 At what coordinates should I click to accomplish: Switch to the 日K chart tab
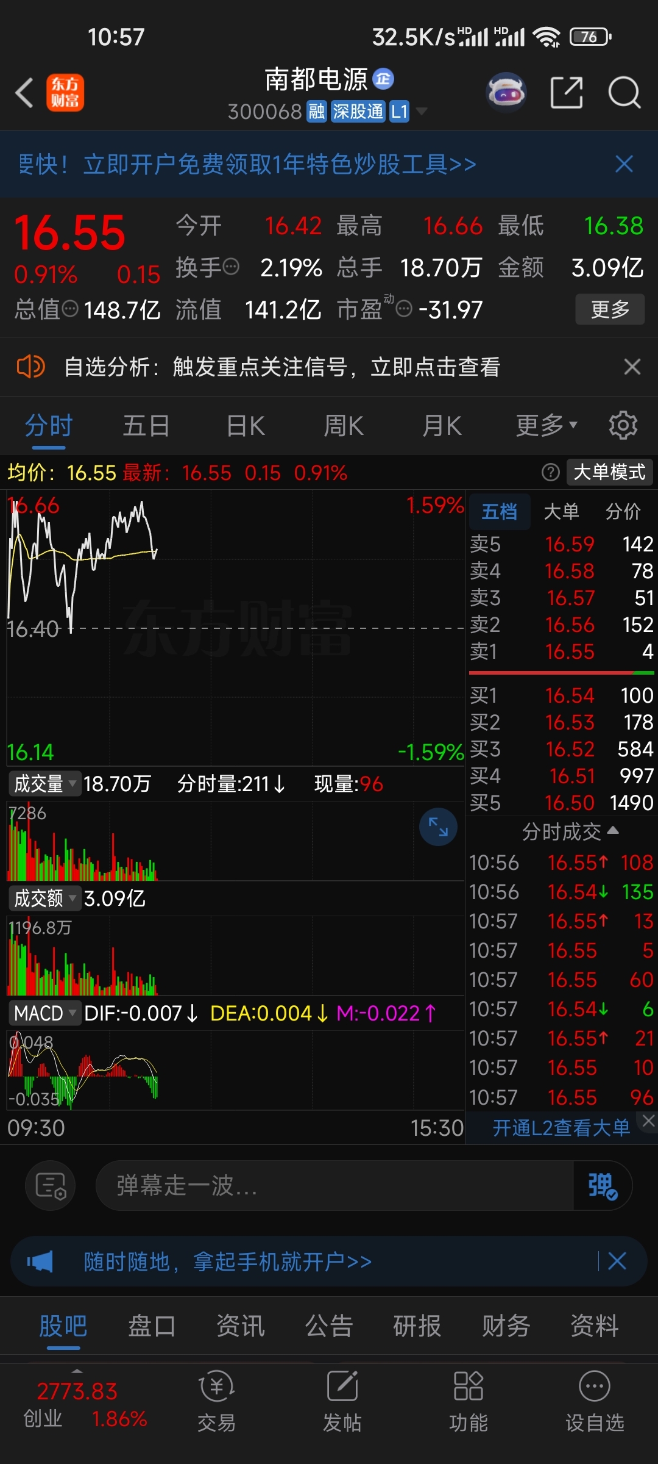[x=246, y=425]
